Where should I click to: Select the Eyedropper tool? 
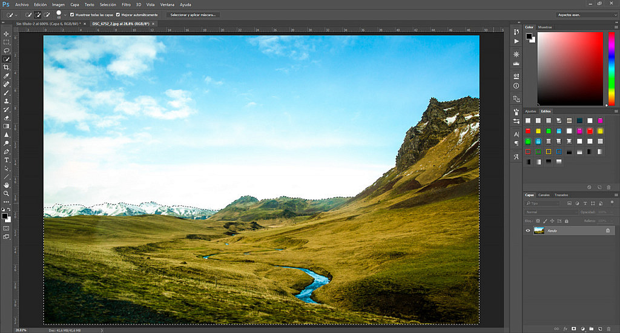point(6,76)
